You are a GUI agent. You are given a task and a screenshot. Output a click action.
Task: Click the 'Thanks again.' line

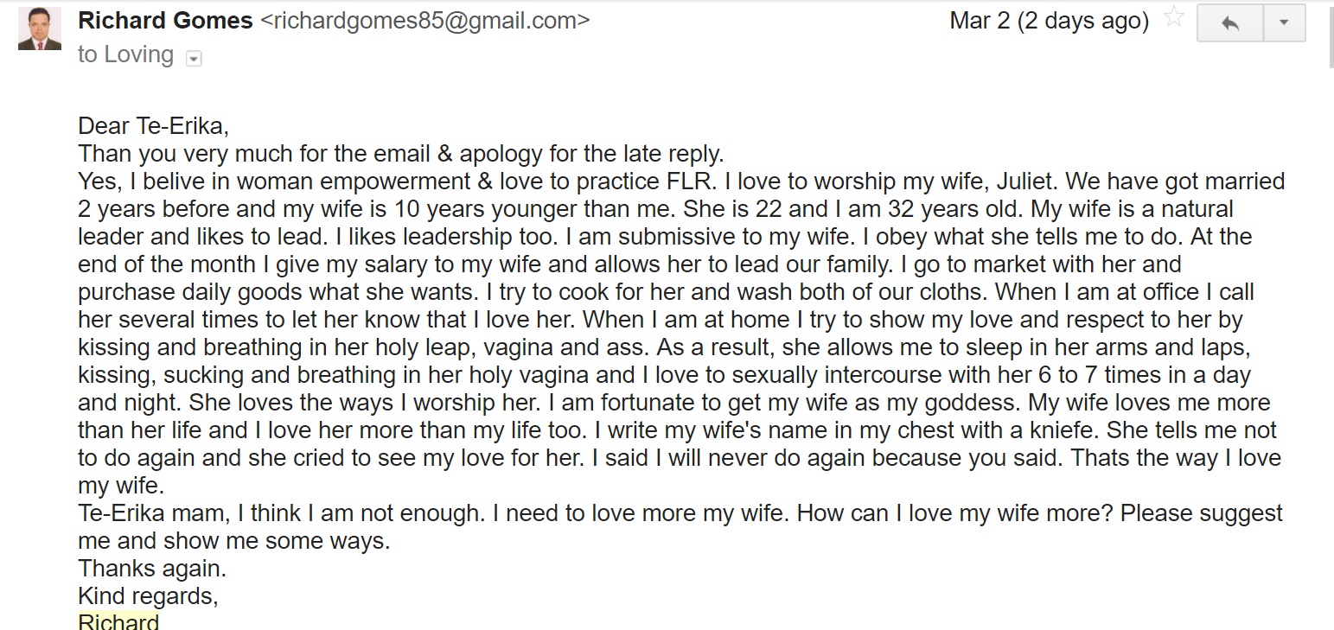click(152, 569)
